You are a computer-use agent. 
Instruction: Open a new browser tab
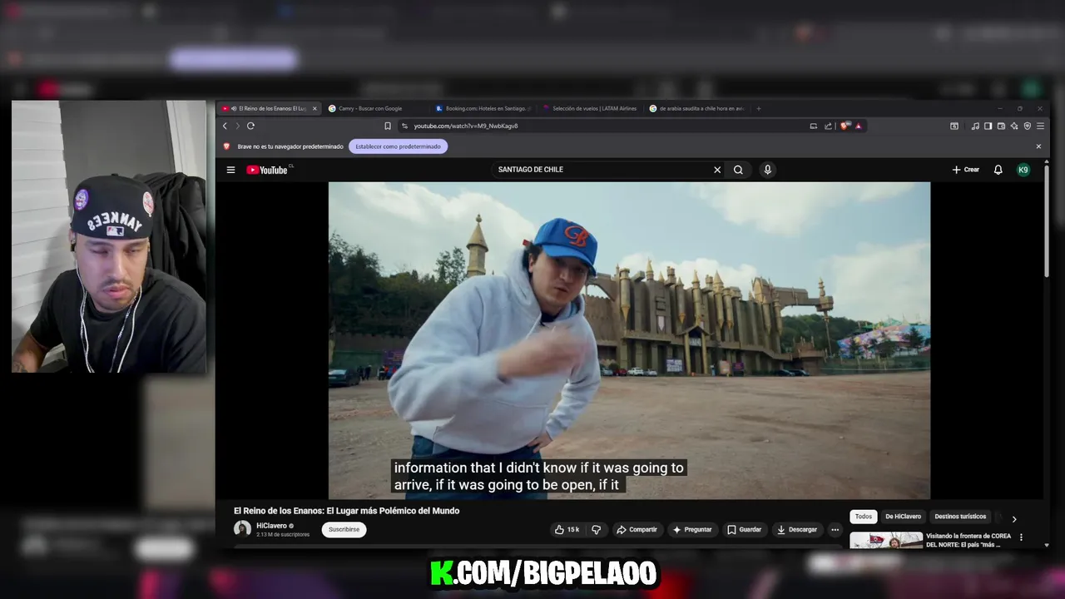pos(759,108)
